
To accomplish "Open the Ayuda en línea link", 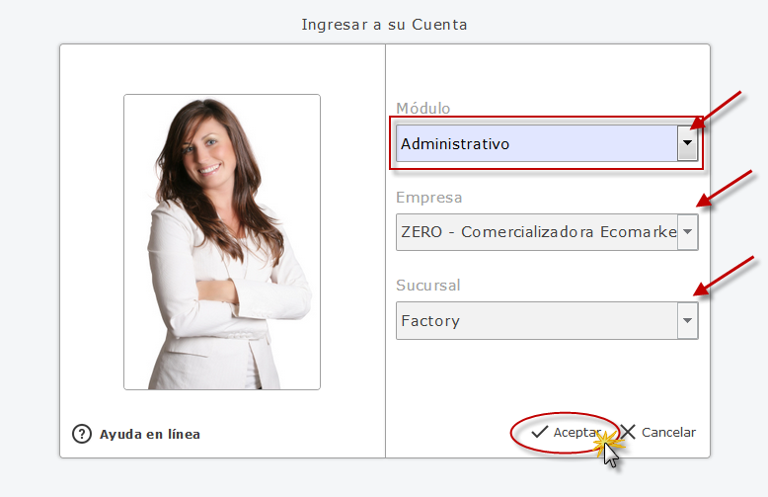I will [150, 435].
